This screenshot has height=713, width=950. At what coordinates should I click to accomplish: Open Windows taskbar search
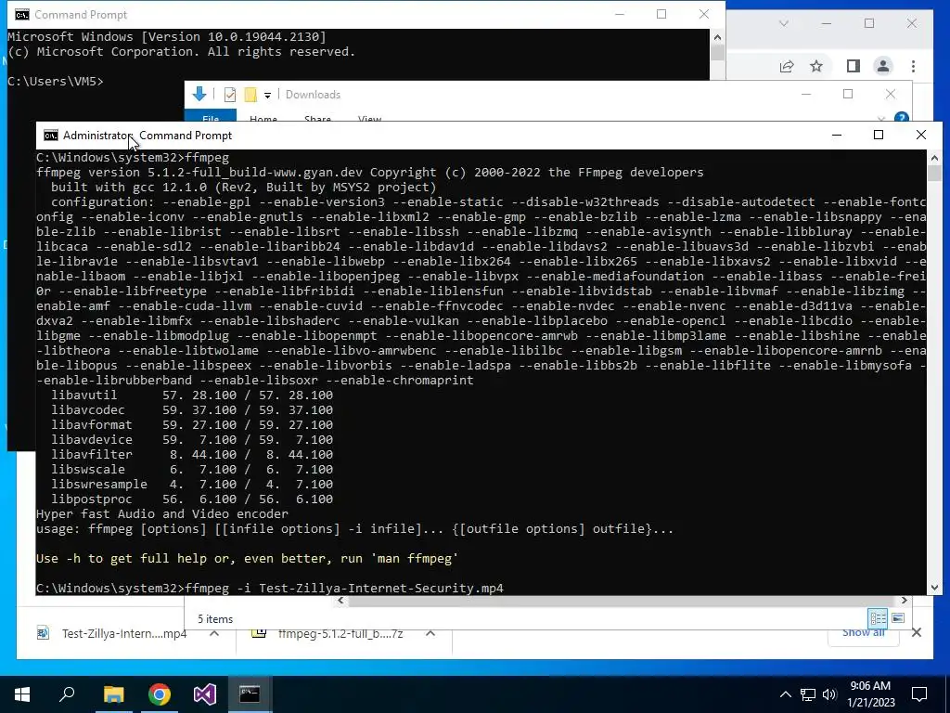pos(67,694)
